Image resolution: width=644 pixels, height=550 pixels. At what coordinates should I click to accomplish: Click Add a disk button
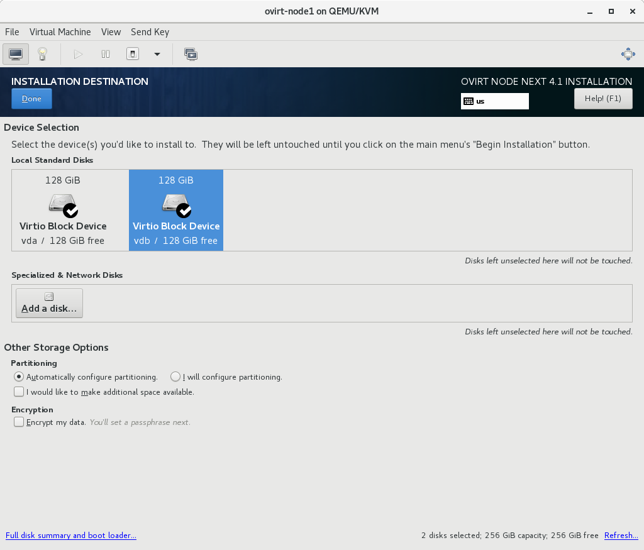(x=49, y=304)
